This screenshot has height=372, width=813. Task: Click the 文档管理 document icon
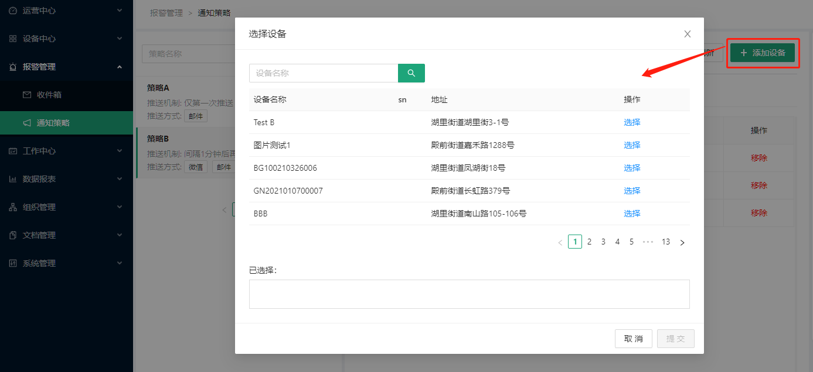13,235
